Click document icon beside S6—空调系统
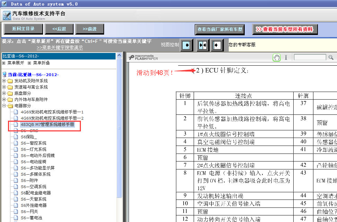The height and width of the screenshot is (222, 337). point(16,187)
